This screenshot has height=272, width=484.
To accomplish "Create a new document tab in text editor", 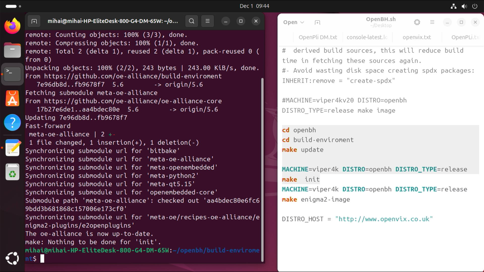I will [317, 22].
